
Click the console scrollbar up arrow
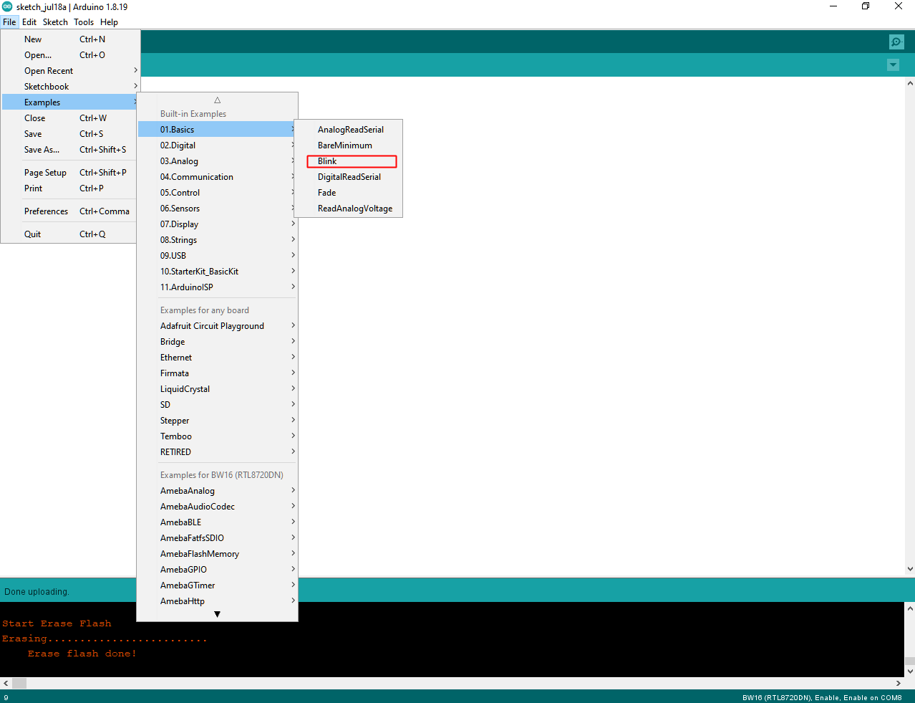tap(910, 609)
